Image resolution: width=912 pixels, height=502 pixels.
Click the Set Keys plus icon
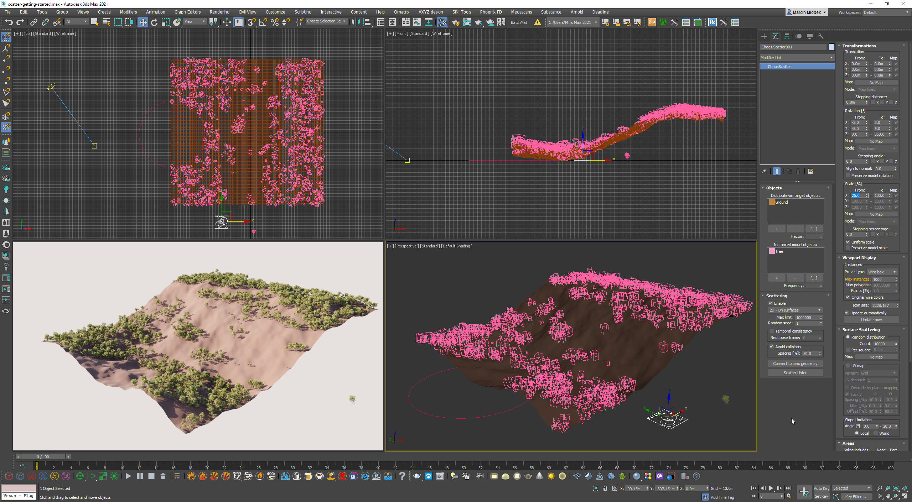pyautogui.click(x=804, y=492)
